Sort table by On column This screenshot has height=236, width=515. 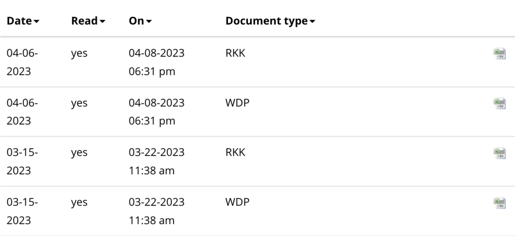pyautogui.click(x=136, y=22)
